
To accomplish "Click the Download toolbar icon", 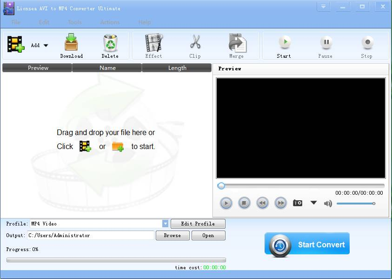I will 71,46.
